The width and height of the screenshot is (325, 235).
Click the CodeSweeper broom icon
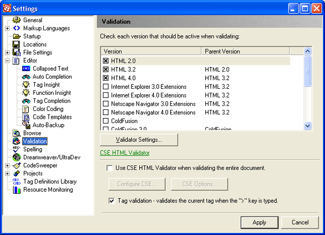coord(16,165)
